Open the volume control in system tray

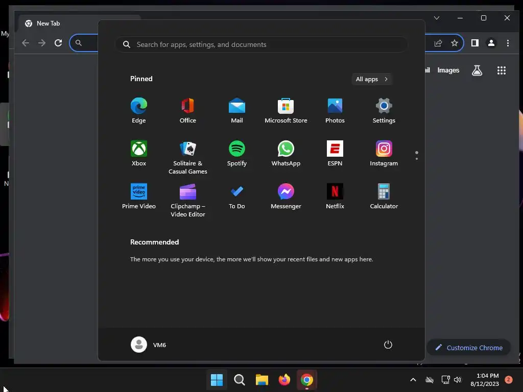pos(458,380)
